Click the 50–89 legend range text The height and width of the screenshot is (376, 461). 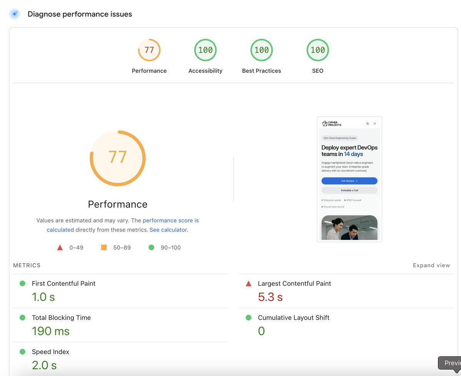pos(122,248)
